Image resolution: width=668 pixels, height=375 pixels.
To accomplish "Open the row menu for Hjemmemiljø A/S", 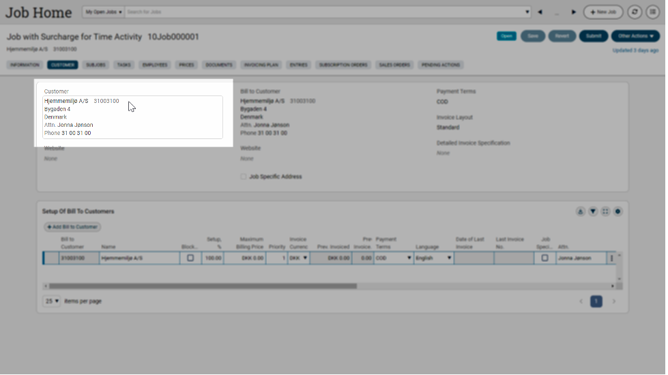I will (611, 258).
